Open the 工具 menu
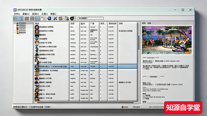Image resolution: width=207 pixels, height=116 pixels. (44, 14)
